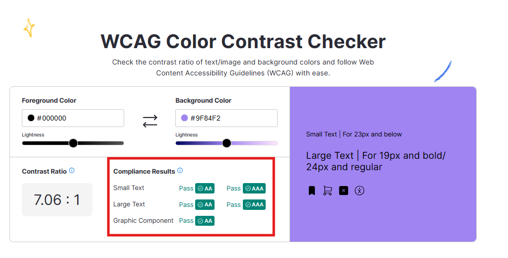Click the yellow sparkle decoration icon
Screen dimensions: 508x258
(29, 28)
